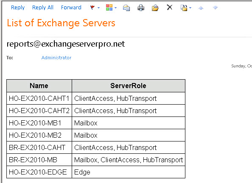Click the Administrator recipient link
The image size is (252, 183).
tap(56, 58)
